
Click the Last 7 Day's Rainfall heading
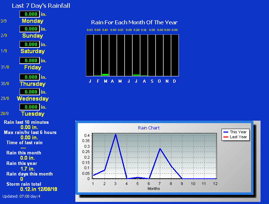pyautogui.click(x=41, y=6)
